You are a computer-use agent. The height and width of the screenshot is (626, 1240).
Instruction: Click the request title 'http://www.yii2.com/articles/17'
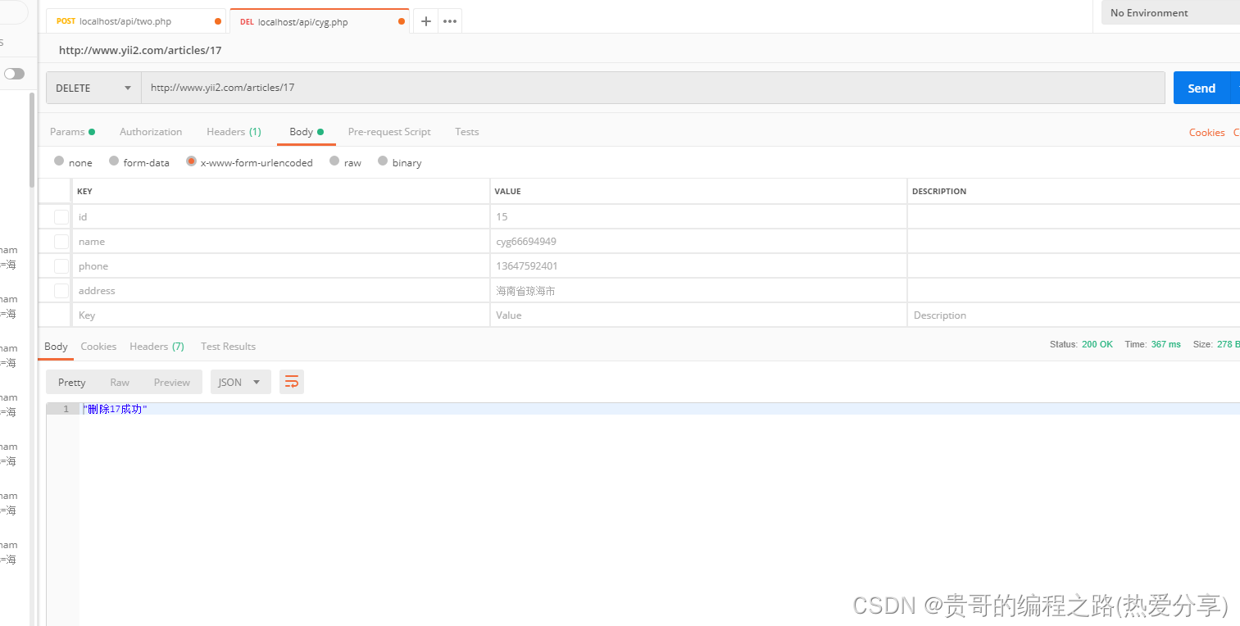(x=140, y=51)
